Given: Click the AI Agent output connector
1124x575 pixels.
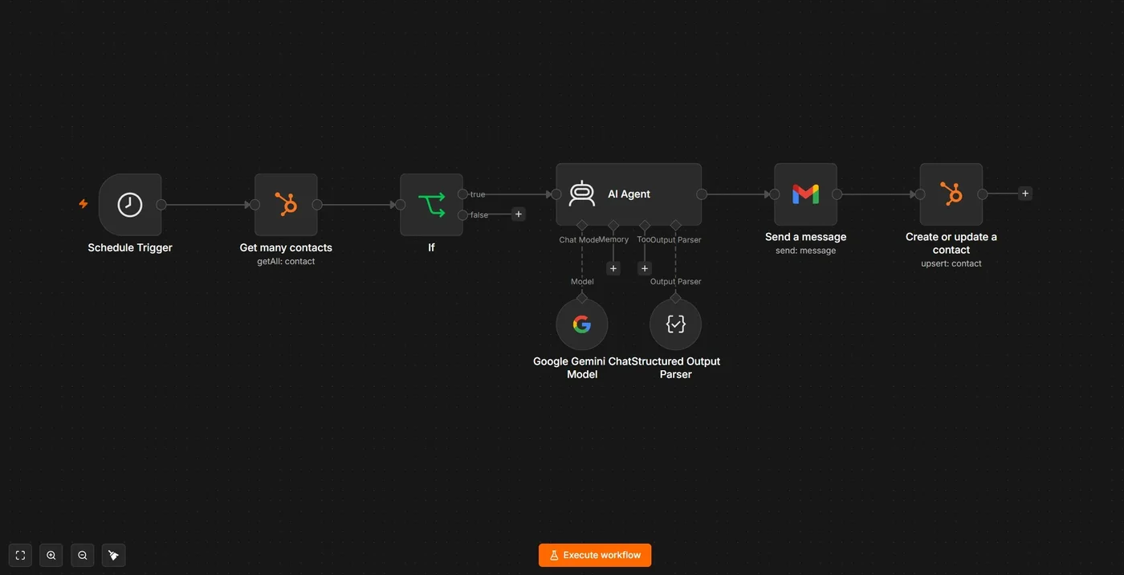Looking at the screenshot, I should point(702,194).
